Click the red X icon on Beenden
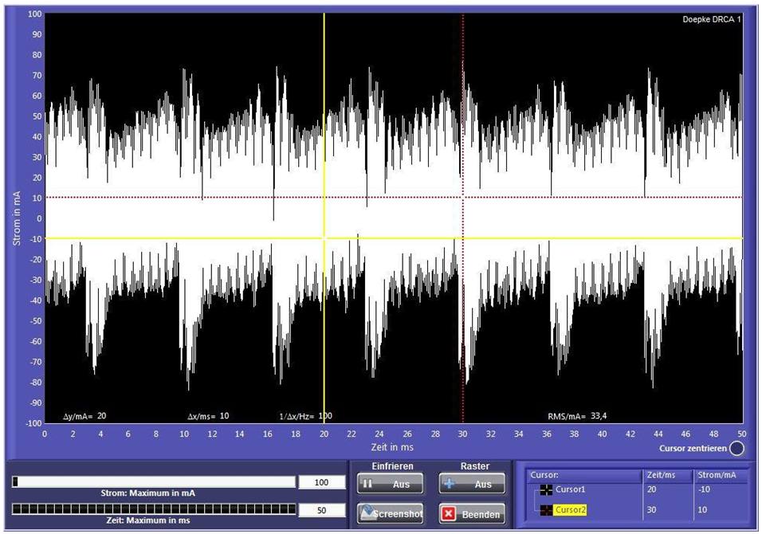This screenshot has width=762, height=534. 450,514
